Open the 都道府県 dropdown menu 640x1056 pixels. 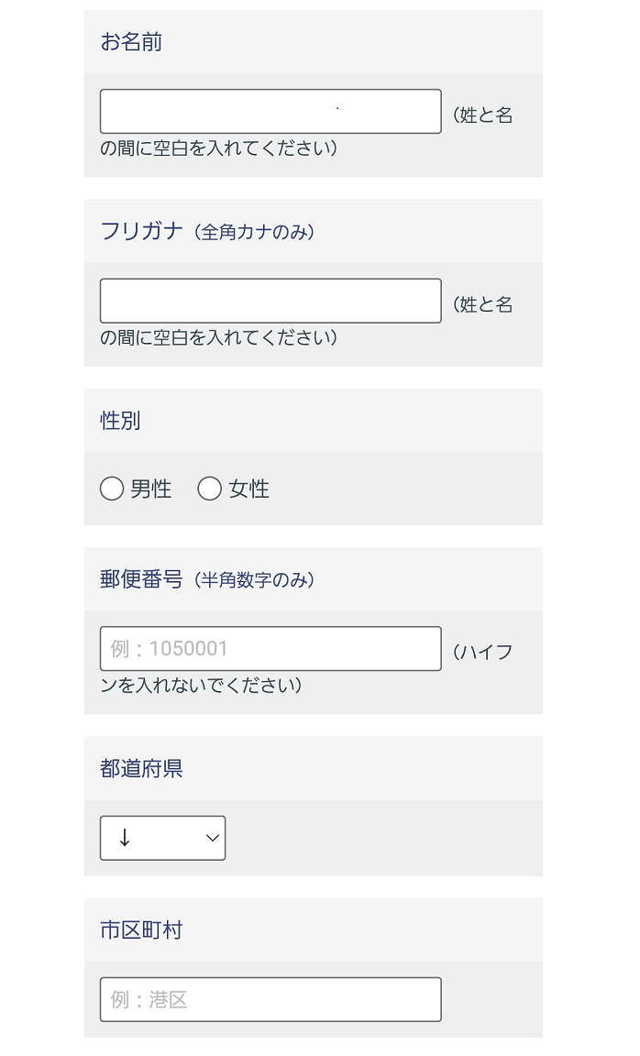(x=162, y=837)
